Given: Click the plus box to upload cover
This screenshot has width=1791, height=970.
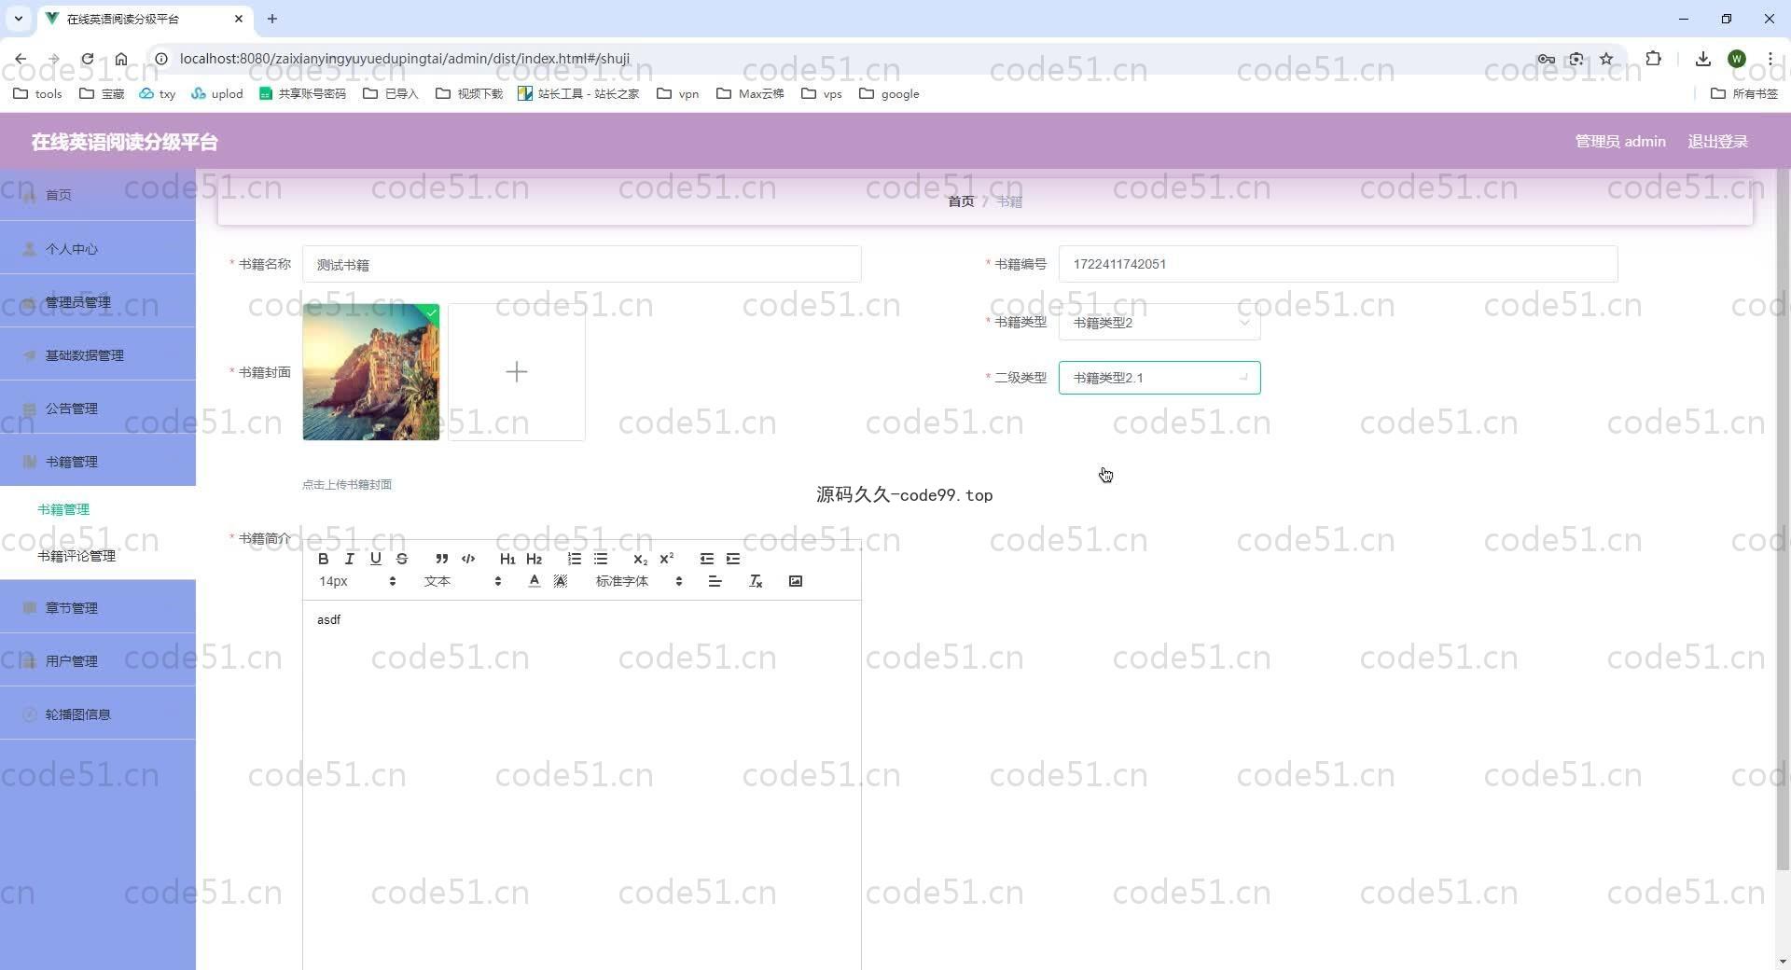Looking at the screenshot, I should coord(517,372).
